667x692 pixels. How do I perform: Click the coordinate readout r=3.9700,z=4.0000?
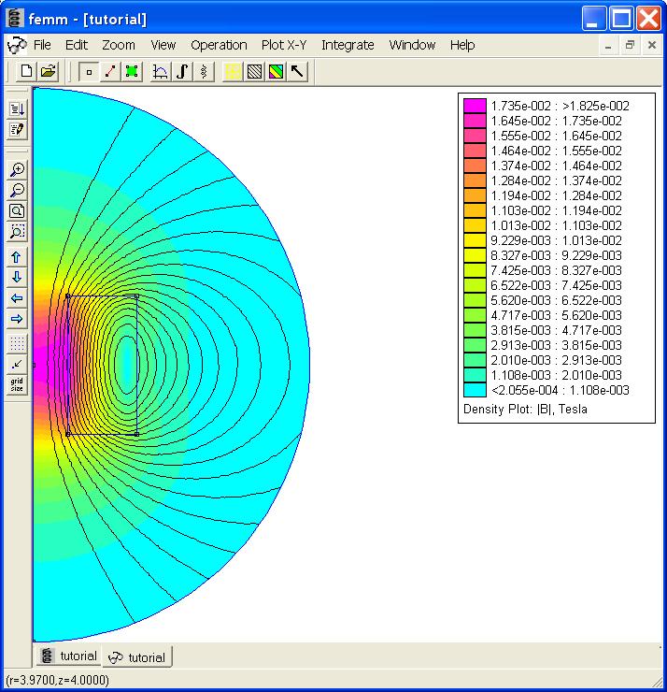(57, 680)
